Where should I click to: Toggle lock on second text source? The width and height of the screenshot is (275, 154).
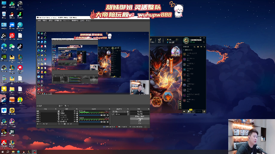click(x=77, y=117)
